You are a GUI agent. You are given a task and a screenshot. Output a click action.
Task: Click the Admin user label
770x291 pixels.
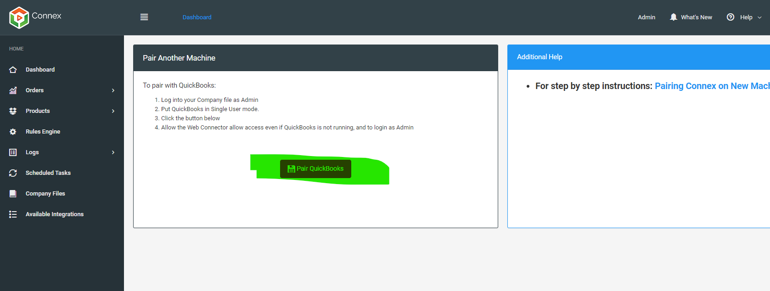(x=646, y=17)
